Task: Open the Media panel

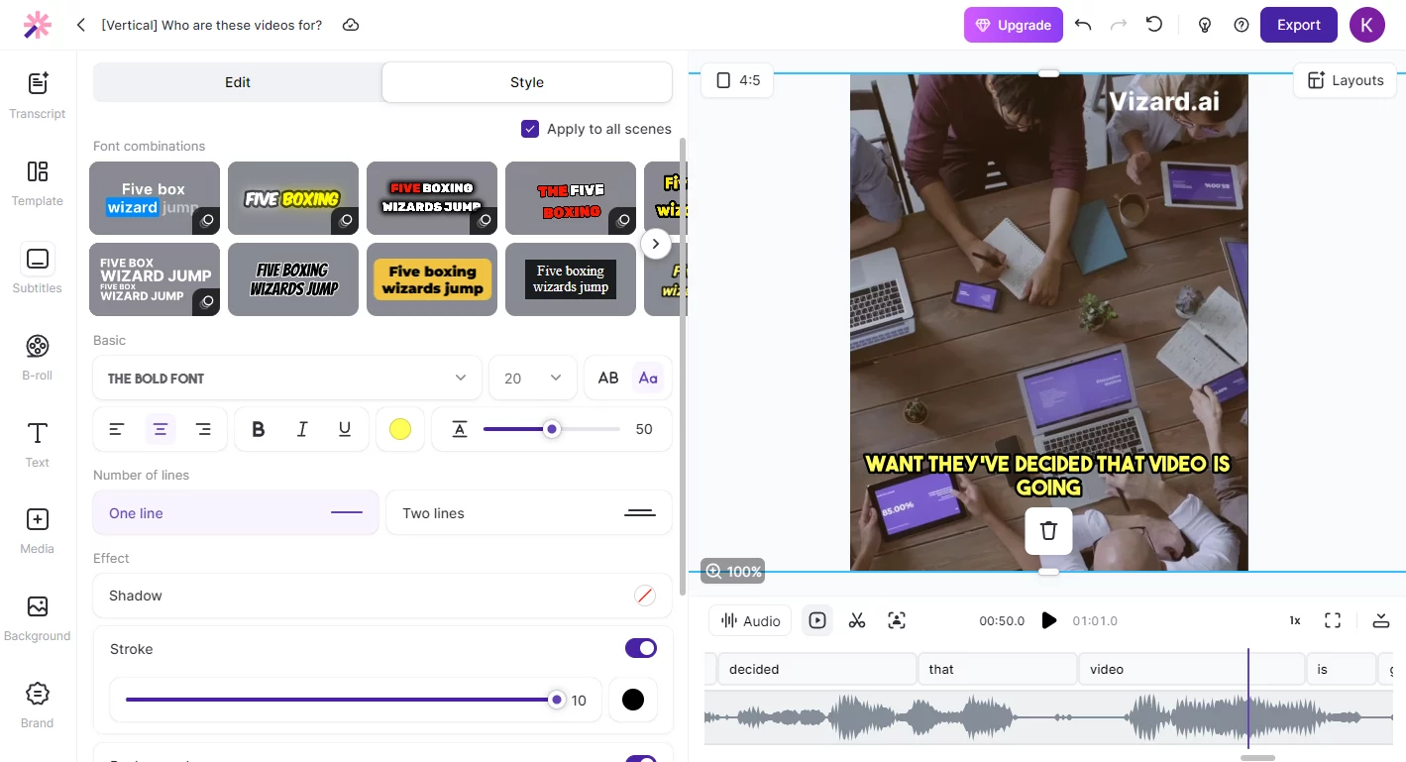Action: click(x=38, y=530)
